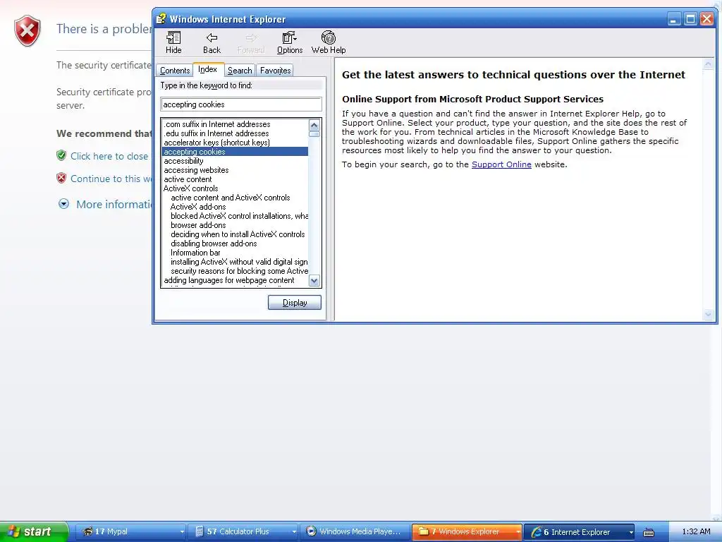This screenshot has width=722, height=542.
Task: Click help content pane scroll up arrow
Action: tap(708, 64)
